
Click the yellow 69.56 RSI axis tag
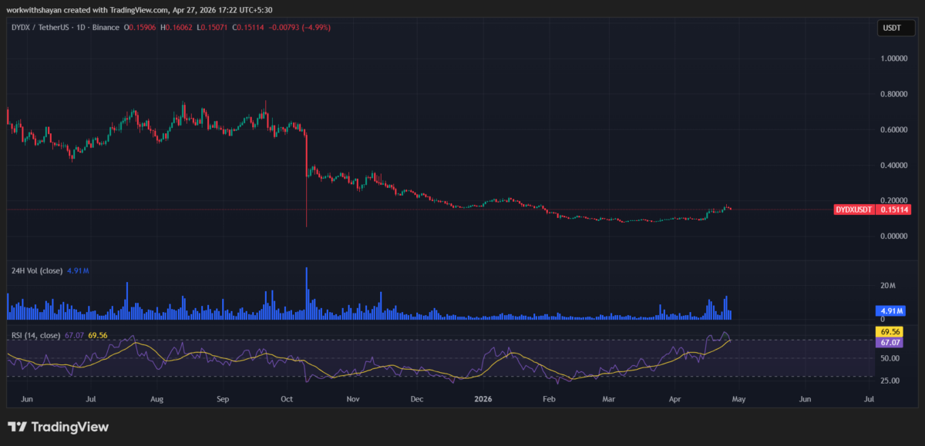coord(888,331)
